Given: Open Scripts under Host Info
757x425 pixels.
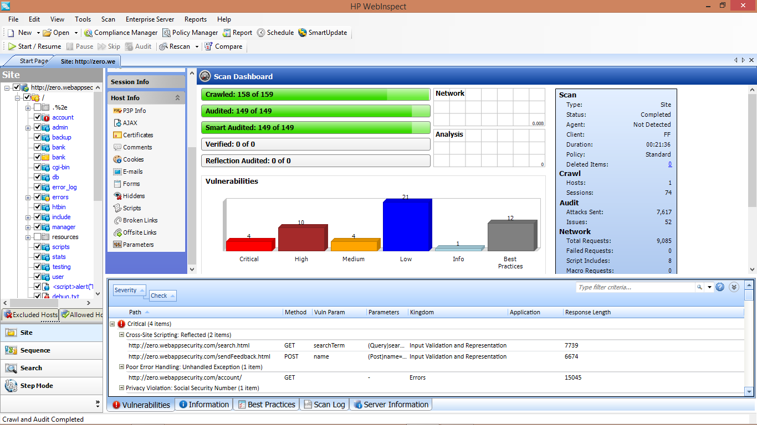Looking at the screenshot, I should click(127, 208).
